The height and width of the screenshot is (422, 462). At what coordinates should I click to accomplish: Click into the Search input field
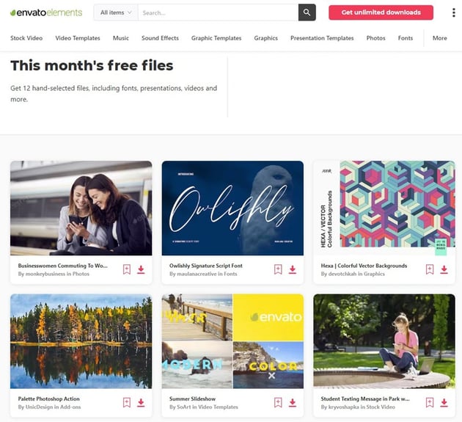pyautogui.click(x=217, y=12)
